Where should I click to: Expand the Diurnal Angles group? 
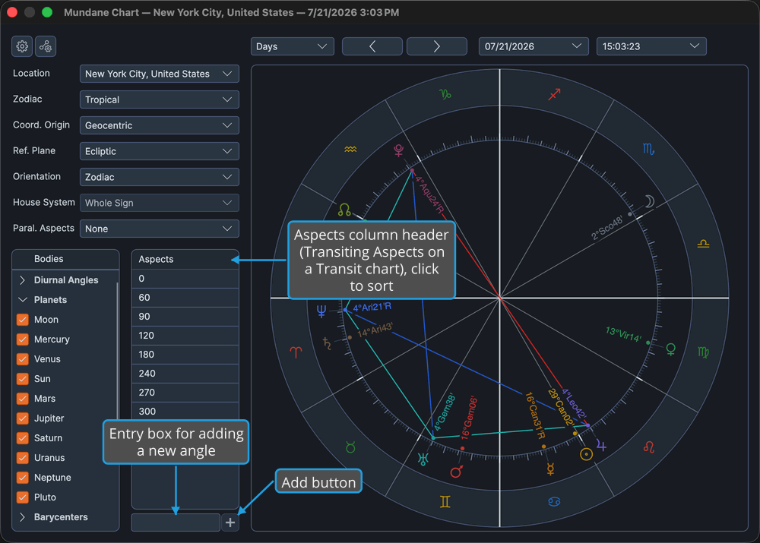(x=22, y=280)
